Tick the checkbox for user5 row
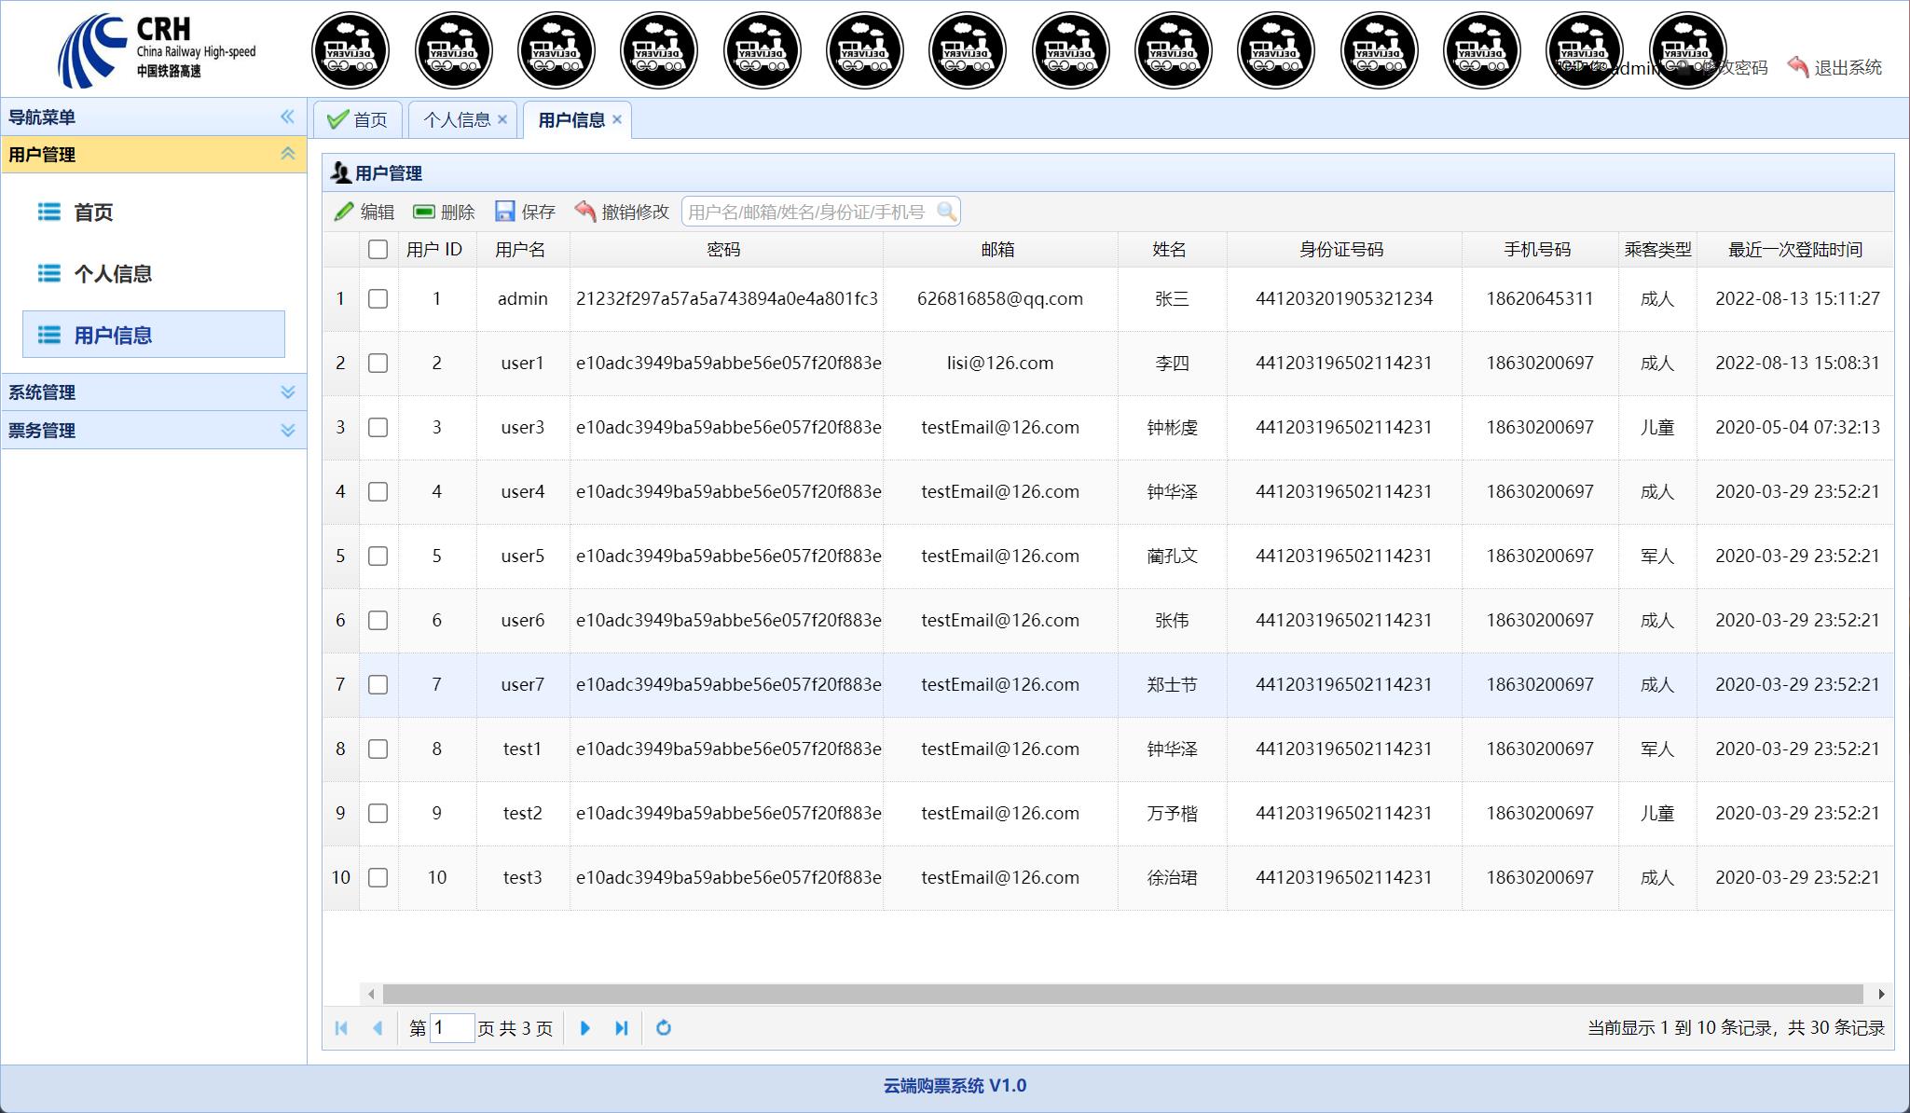1910x1113 pixels. [378, 556]
